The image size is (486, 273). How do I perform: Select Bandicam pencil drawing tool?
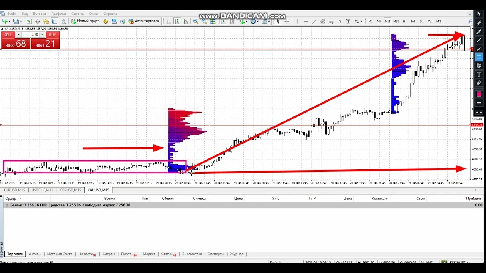(x=479, y=23)
